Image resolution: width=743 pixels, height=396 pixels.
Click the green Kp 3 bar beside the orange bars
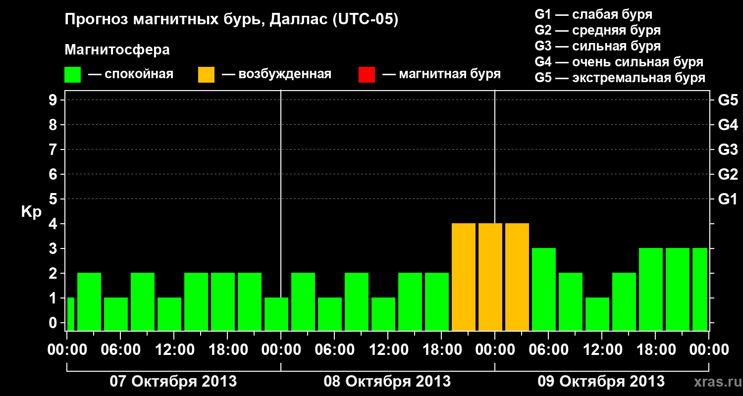click(544, 290)
